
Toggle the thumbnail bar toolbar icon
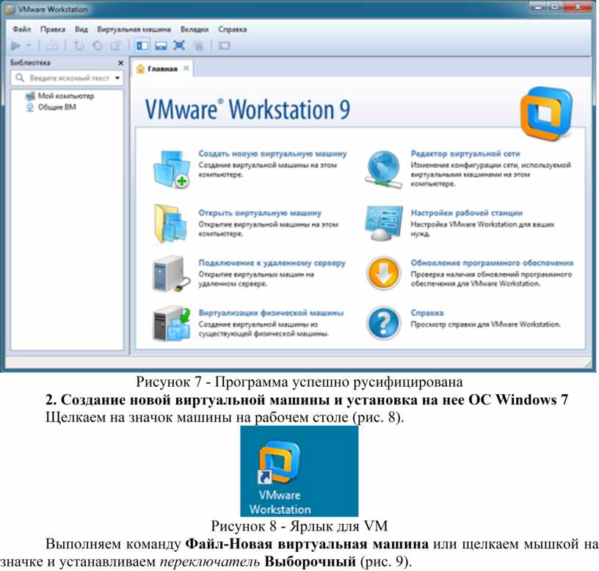click(161, 46)
